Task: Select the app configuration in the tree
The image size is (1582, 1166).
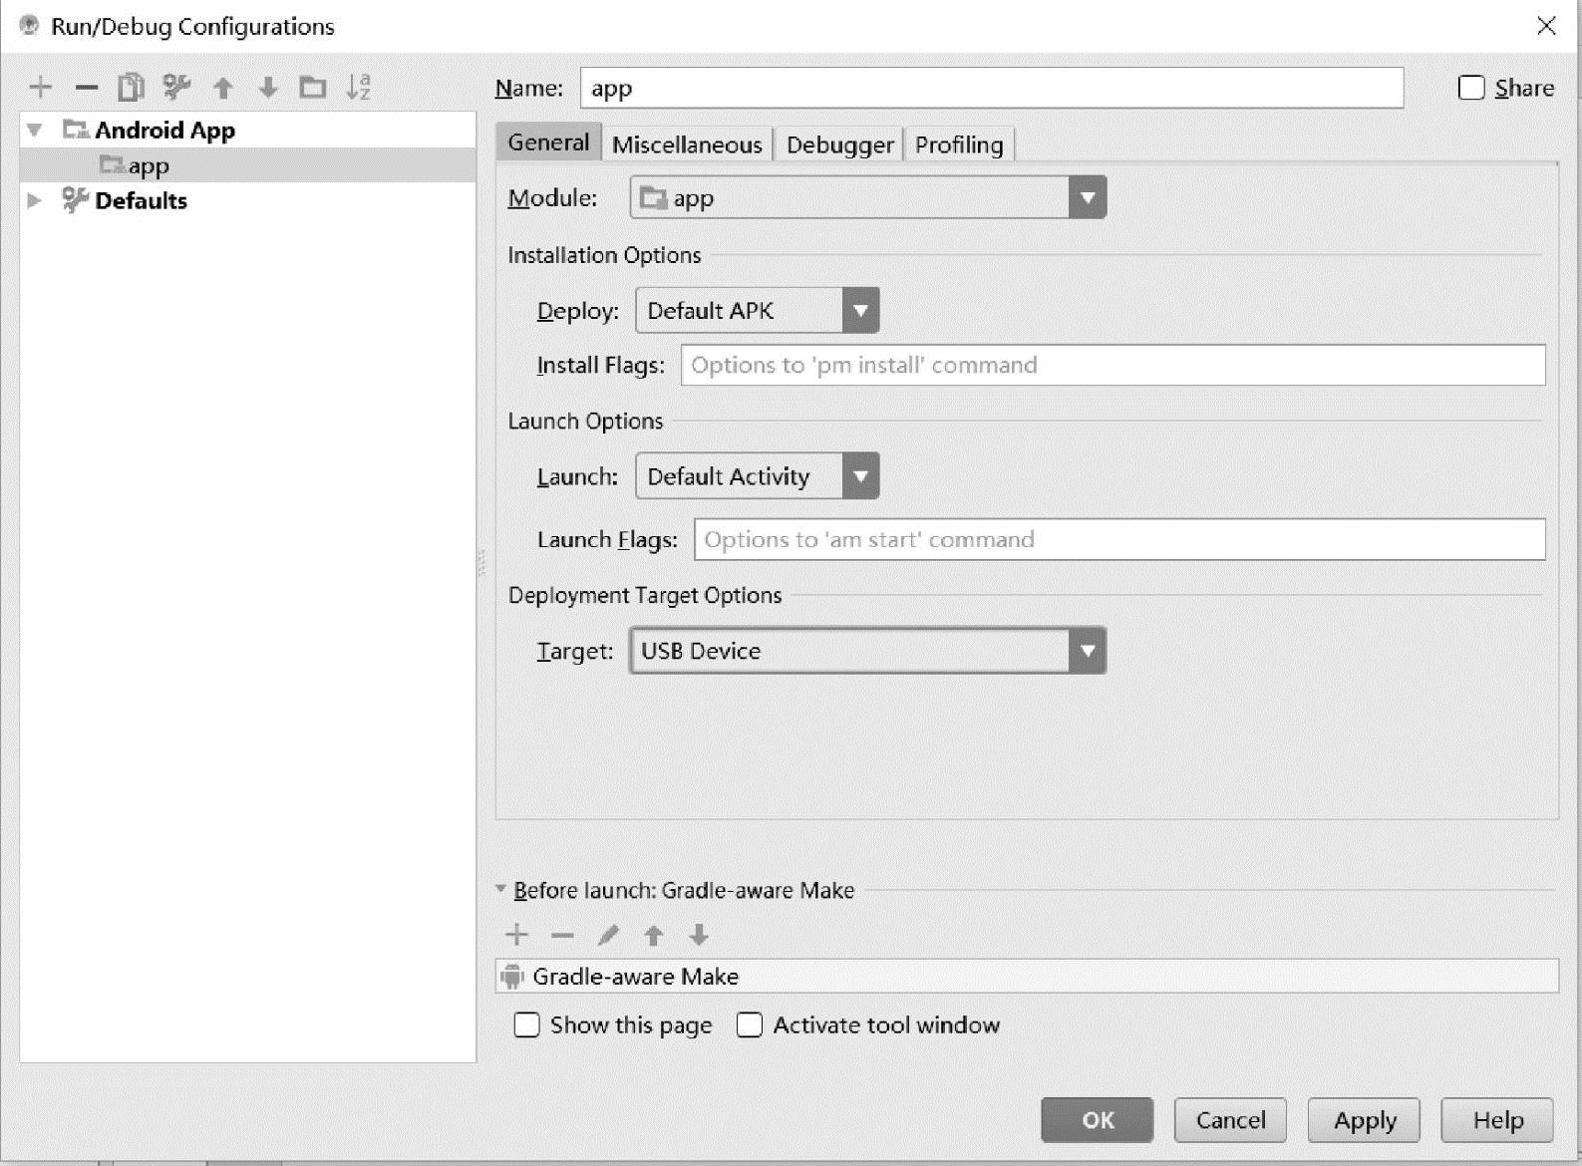Action: 247,165
